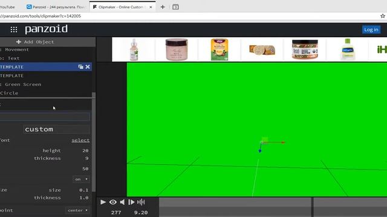Switch to the Panzoid search results tab
The width and height of the screenshot is (387, 217).
click(56, 7)
